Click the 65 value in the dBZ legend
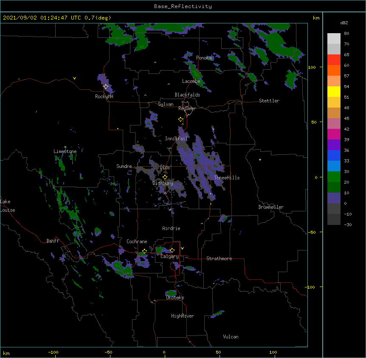366x358 pixels. (346, 55)
